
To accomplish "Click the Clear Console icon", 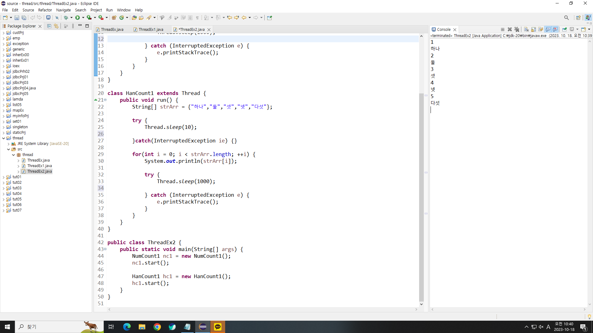I will pyautogui.click(x=526, y=29).
